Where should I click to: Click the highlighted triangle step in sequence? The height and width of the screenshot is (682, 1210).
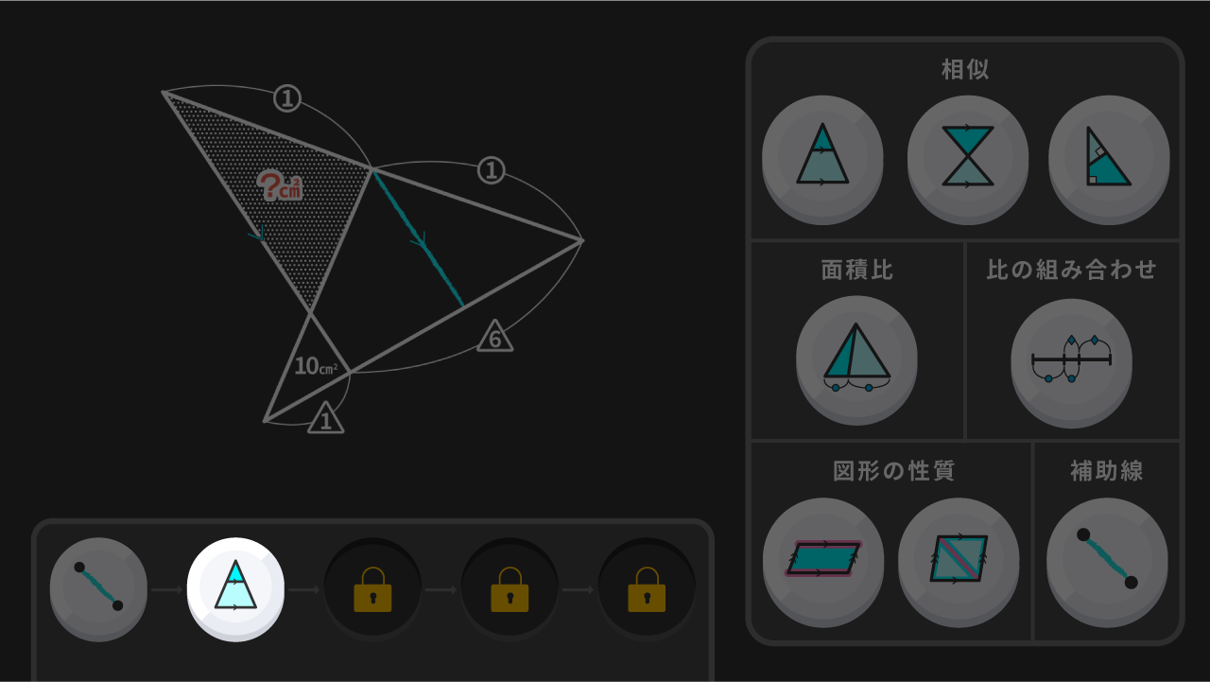[x=235, y=587]
